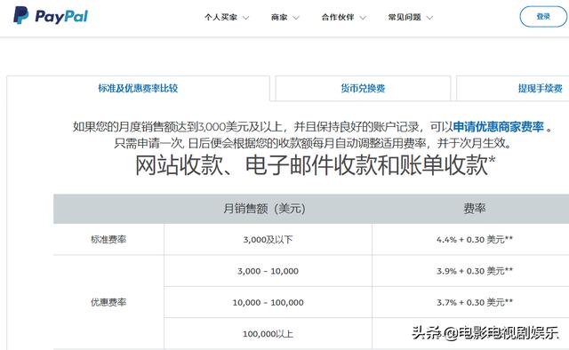Click the 10,000 - 100,000 cell
The height and width of the screenshot is (350, 569).
click(268, 303)
